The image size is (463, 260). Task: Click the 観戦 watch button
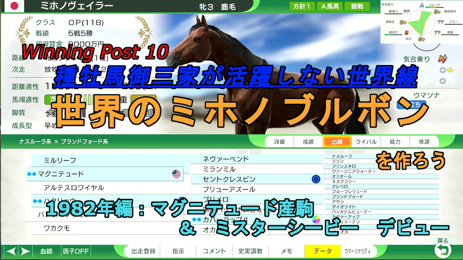click(x=357, y=6)
